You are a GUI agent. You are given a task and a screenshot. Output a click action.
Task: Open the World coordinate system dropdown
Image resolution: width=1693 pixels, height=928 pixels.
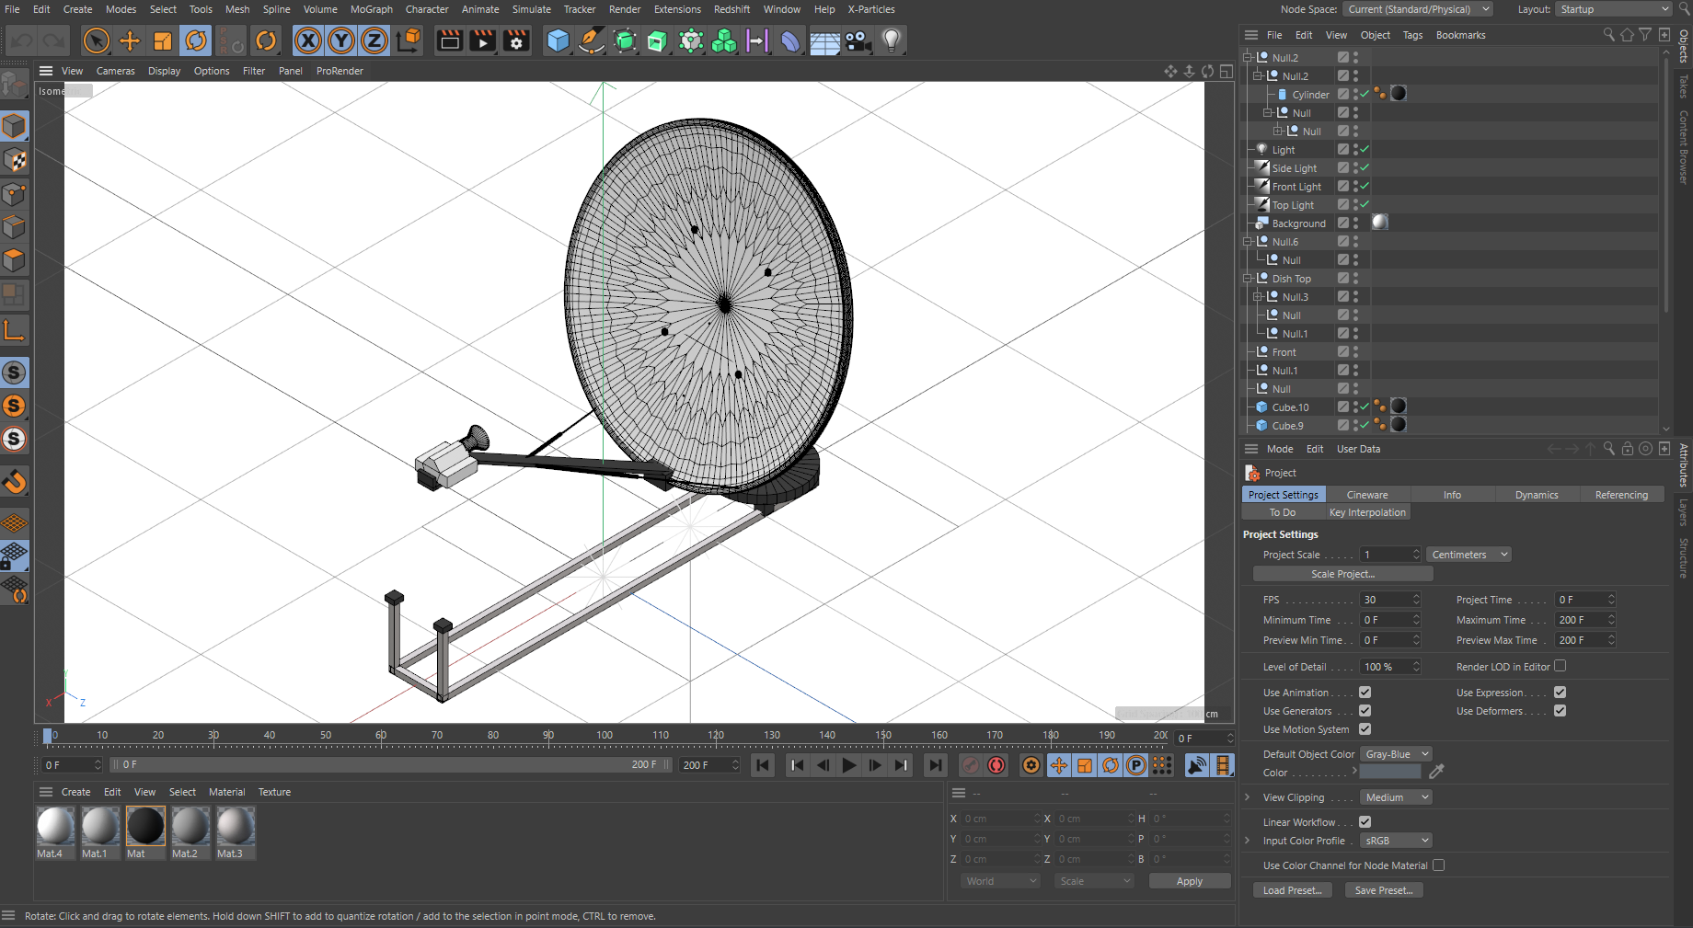[1000, 881]
